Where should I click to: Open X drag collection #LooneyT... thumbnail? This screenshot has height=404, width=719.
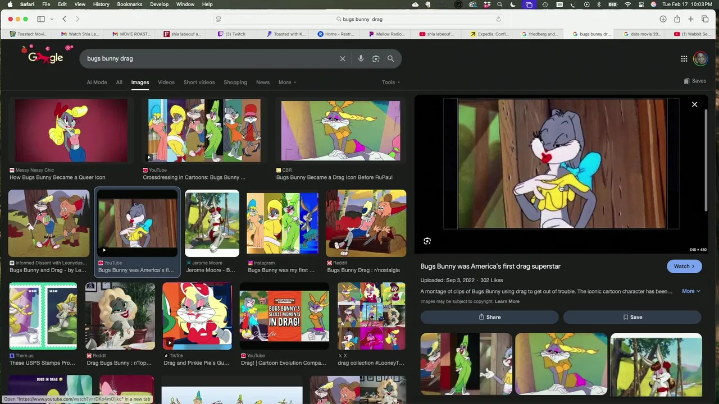coord(371,316)
